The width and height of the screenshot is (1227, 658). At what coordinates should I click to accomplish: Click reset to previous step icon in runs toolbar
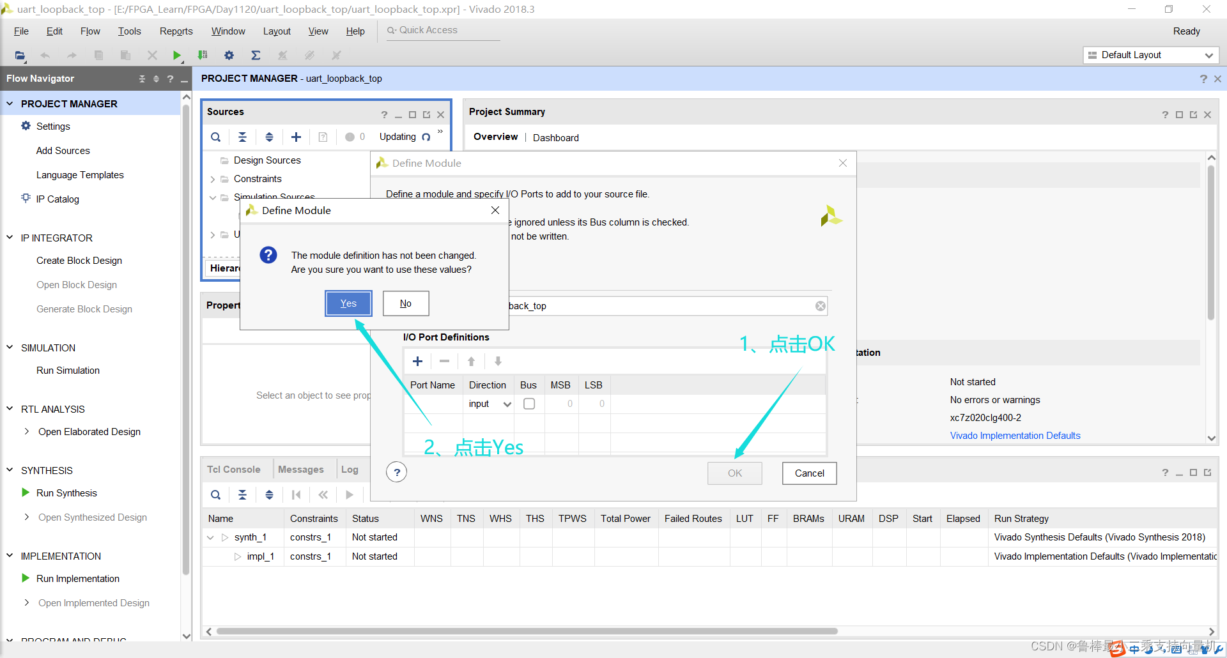tap(323, 494)
